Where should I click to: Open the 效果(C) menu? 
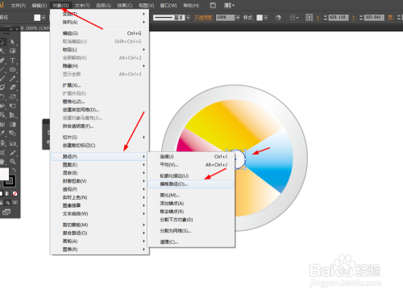coord(125,6)
